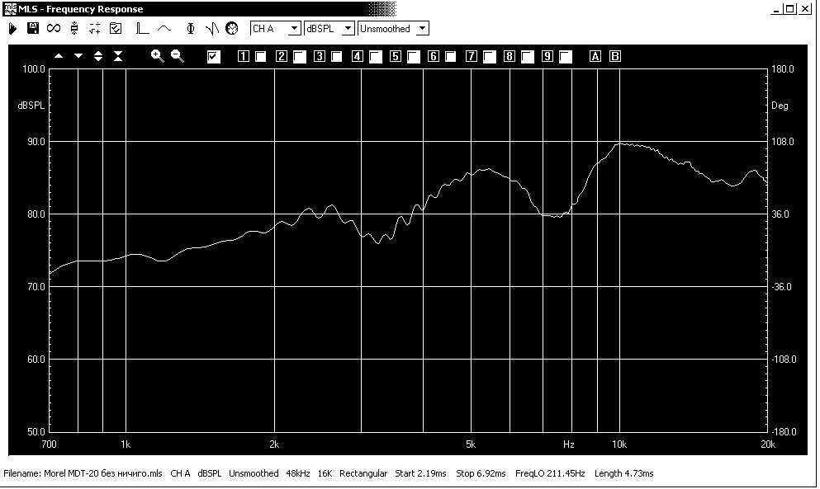Click the floppy disk autosave icon
Image resolution: width=820 pixels, height=489 pixels.
33,29
